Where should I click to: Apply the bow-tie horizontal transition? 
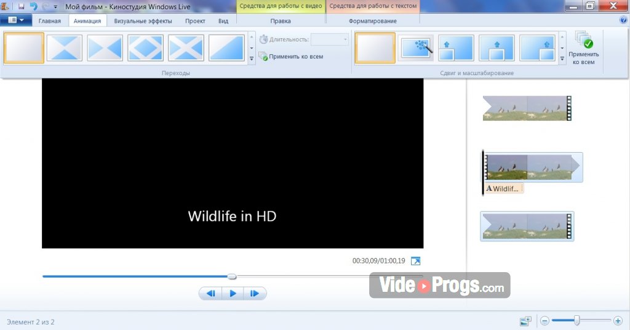pos(105,48)
